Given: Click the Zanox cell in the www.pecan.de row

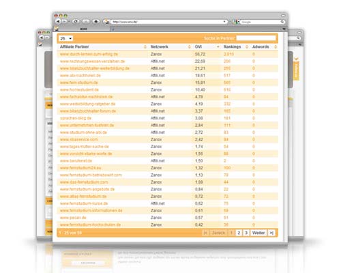Looking at the screenshot, I should 156,218.
